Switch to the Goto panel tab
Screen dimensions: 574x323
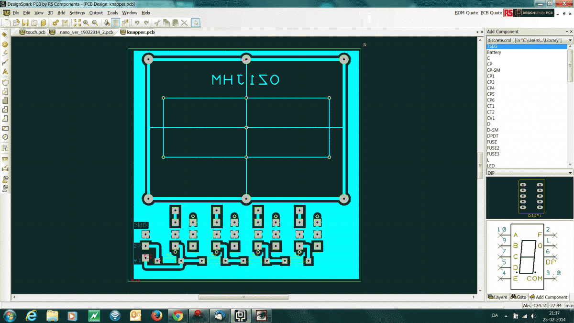pos(519,297)
